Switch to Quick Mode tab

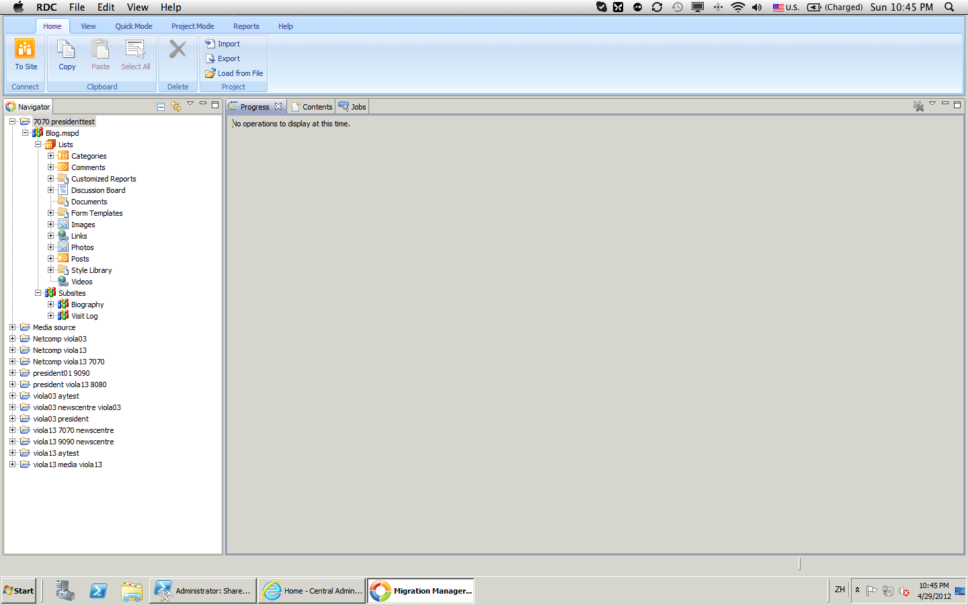(x=134, y=26)
